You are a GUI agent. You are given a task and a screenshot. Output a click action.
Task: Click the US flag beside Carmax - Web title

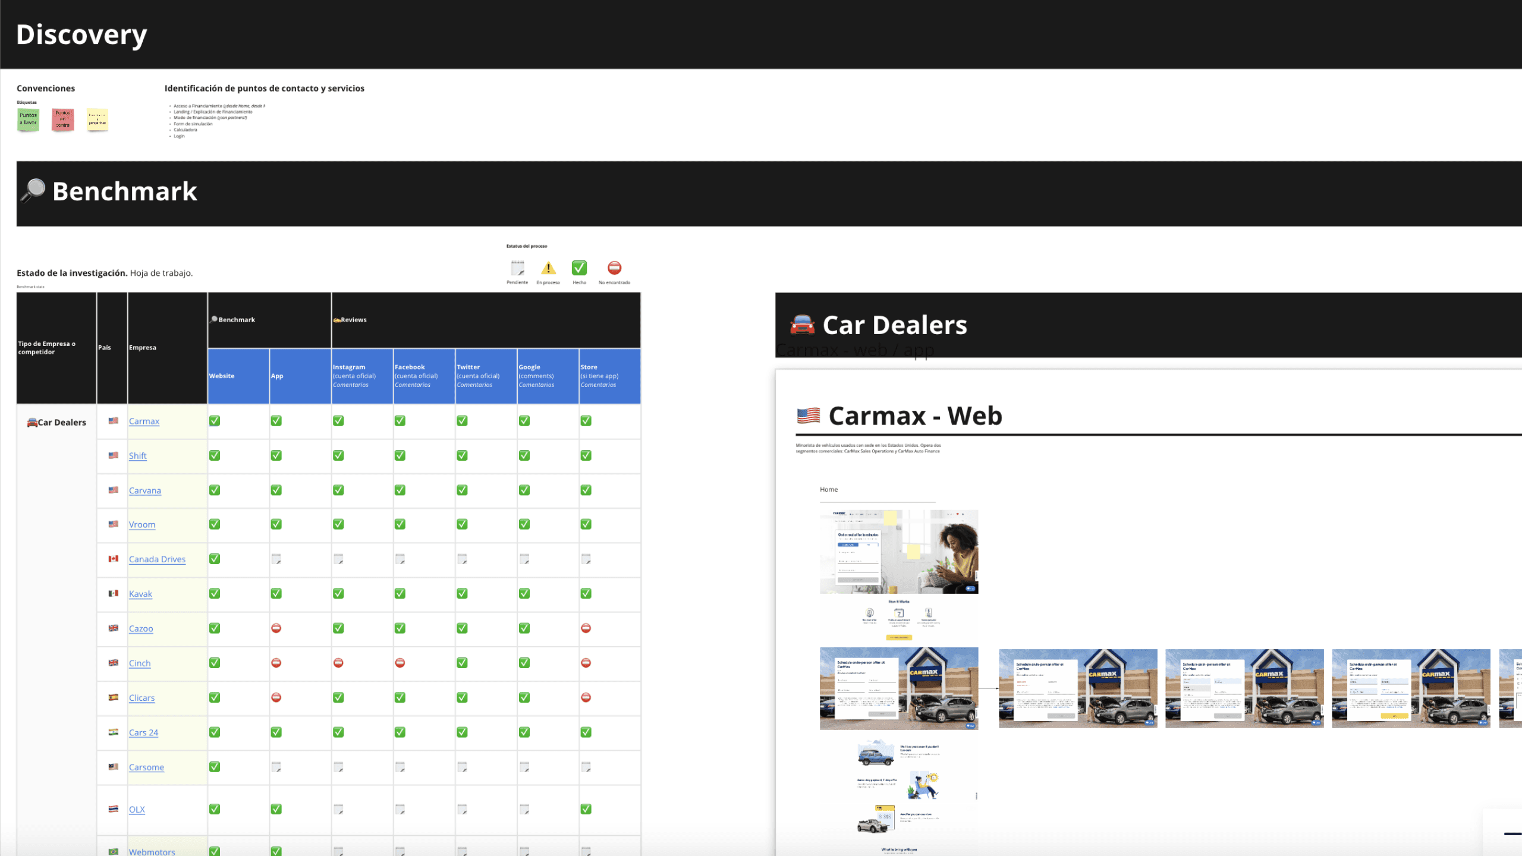[808, 416]
